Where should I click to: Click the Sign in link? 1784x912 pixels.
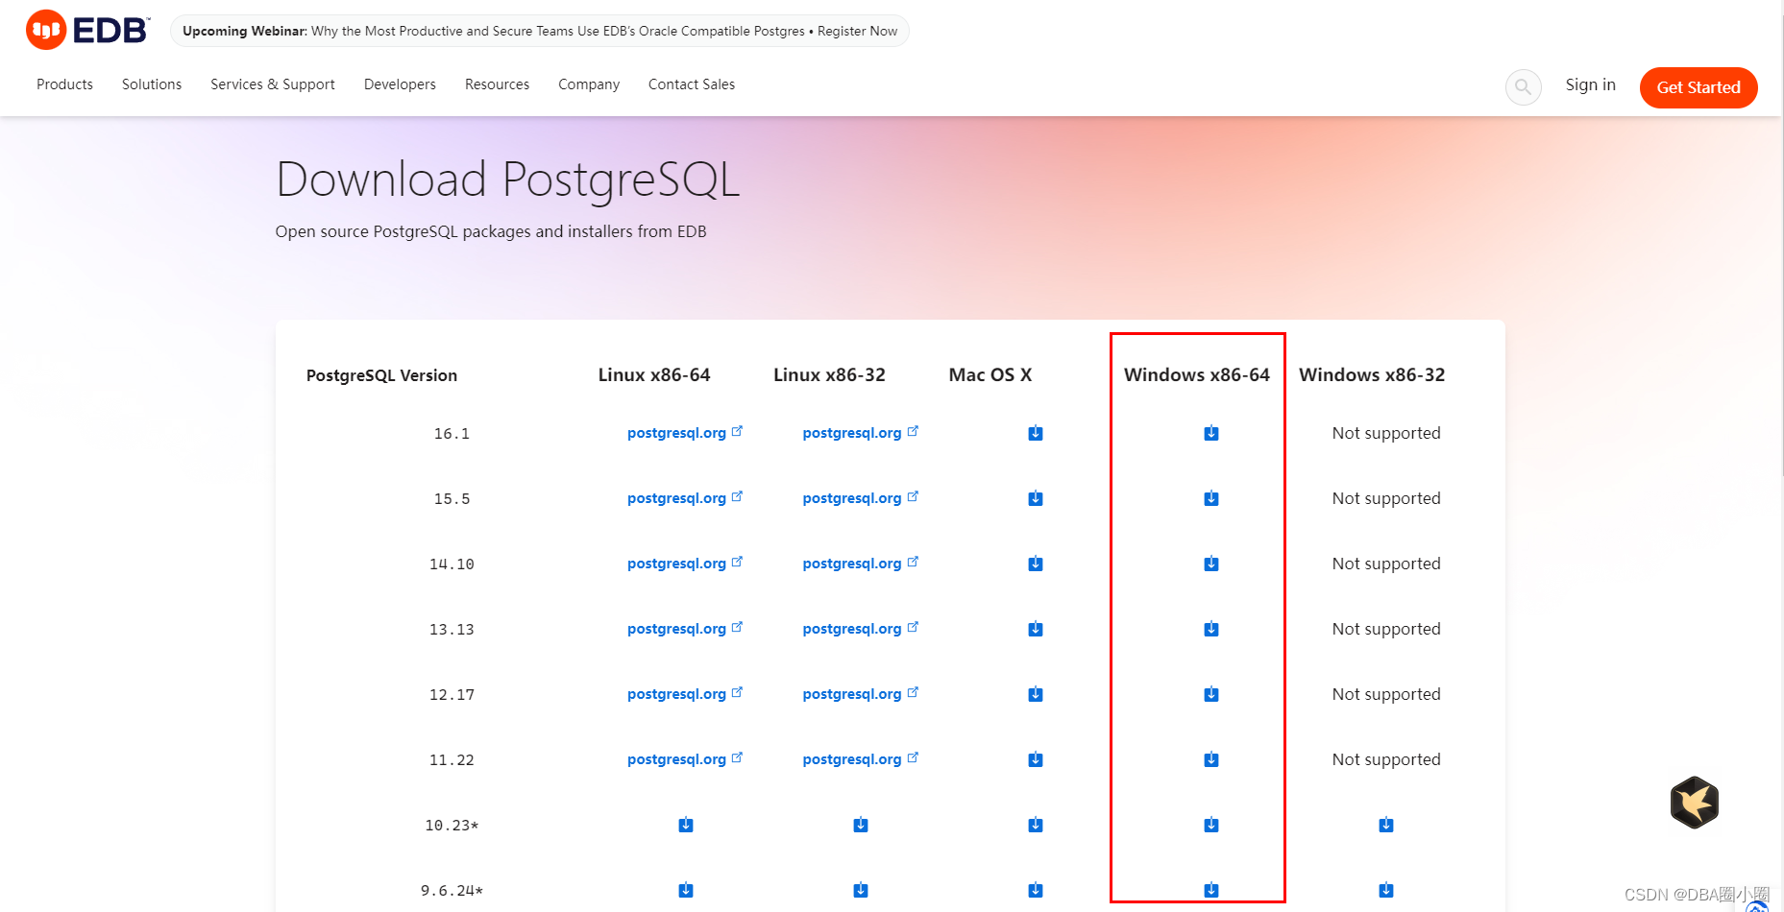[x=1591, y=84]
